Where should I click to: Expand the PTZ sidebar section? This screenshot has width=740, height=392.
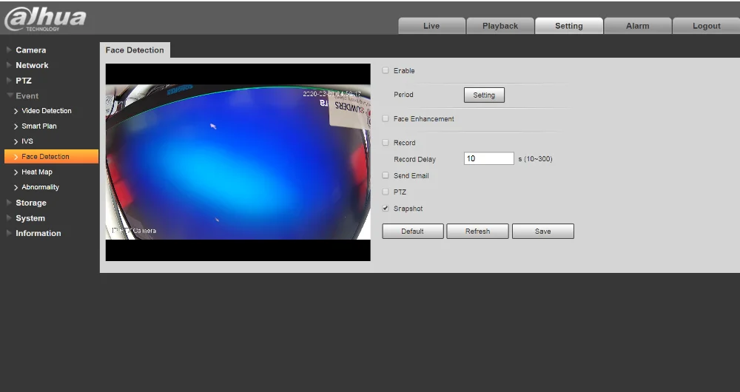[23, 81]
